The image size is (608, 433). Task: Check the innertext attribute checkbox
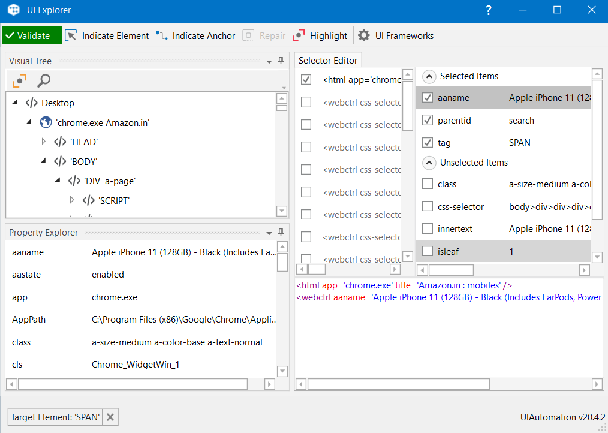coord(428,228)
